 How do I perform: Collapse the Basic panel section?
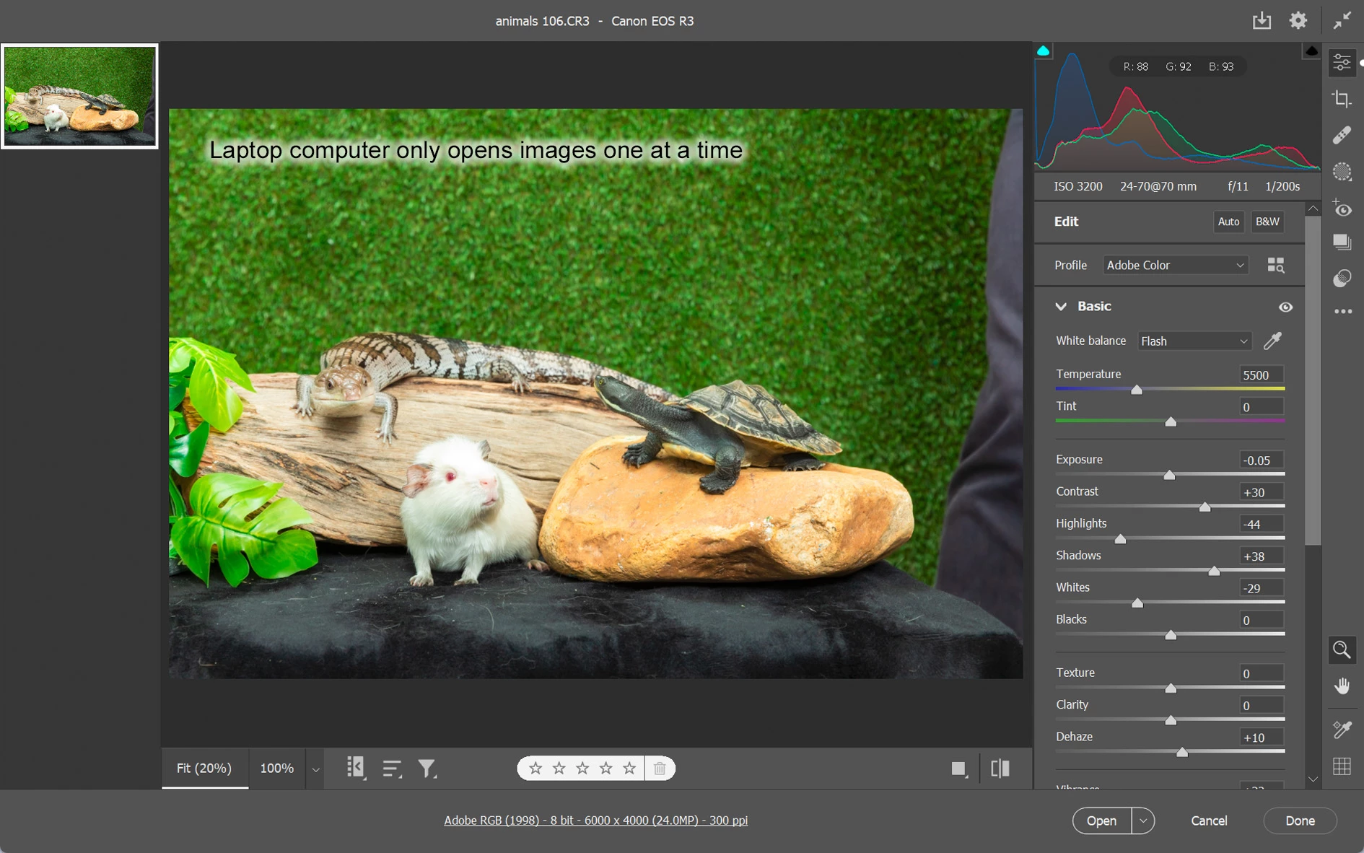(1061, 307)
